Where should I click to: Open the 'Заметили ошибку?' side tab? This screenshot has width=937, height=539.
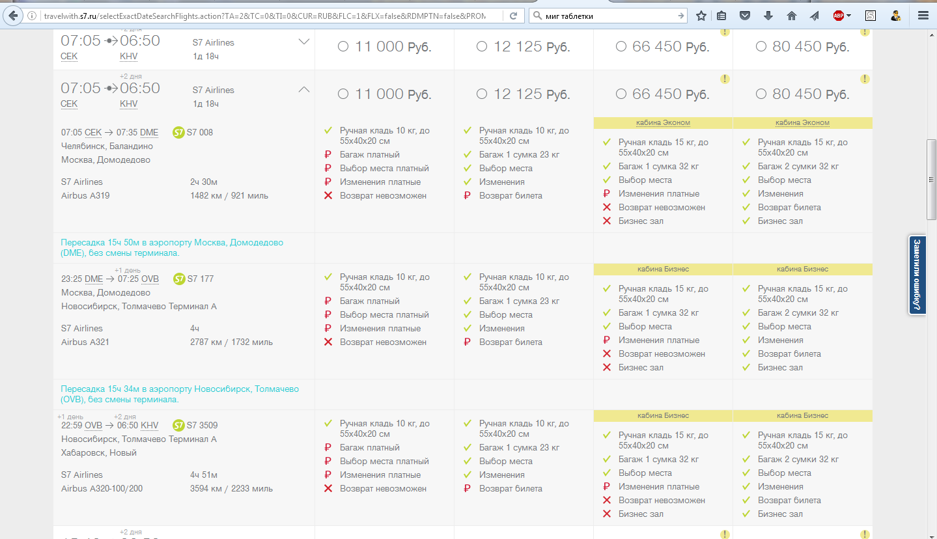(x=917, y=275)
